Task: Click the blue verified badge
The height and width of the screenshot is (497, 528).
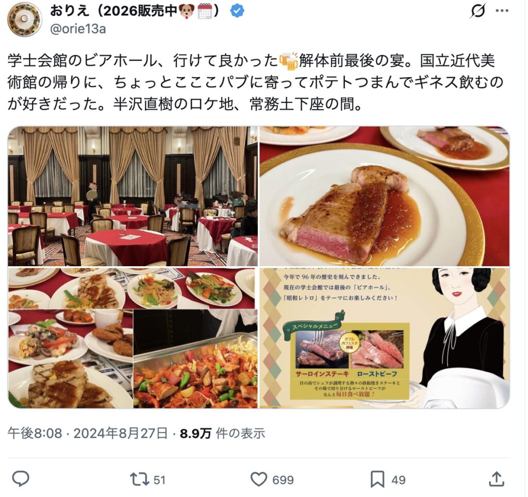Action: [237, 11]
